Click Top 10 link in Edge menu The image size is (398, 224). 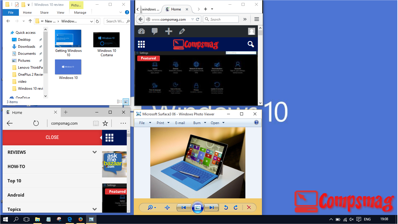click(x=15, y=181)
